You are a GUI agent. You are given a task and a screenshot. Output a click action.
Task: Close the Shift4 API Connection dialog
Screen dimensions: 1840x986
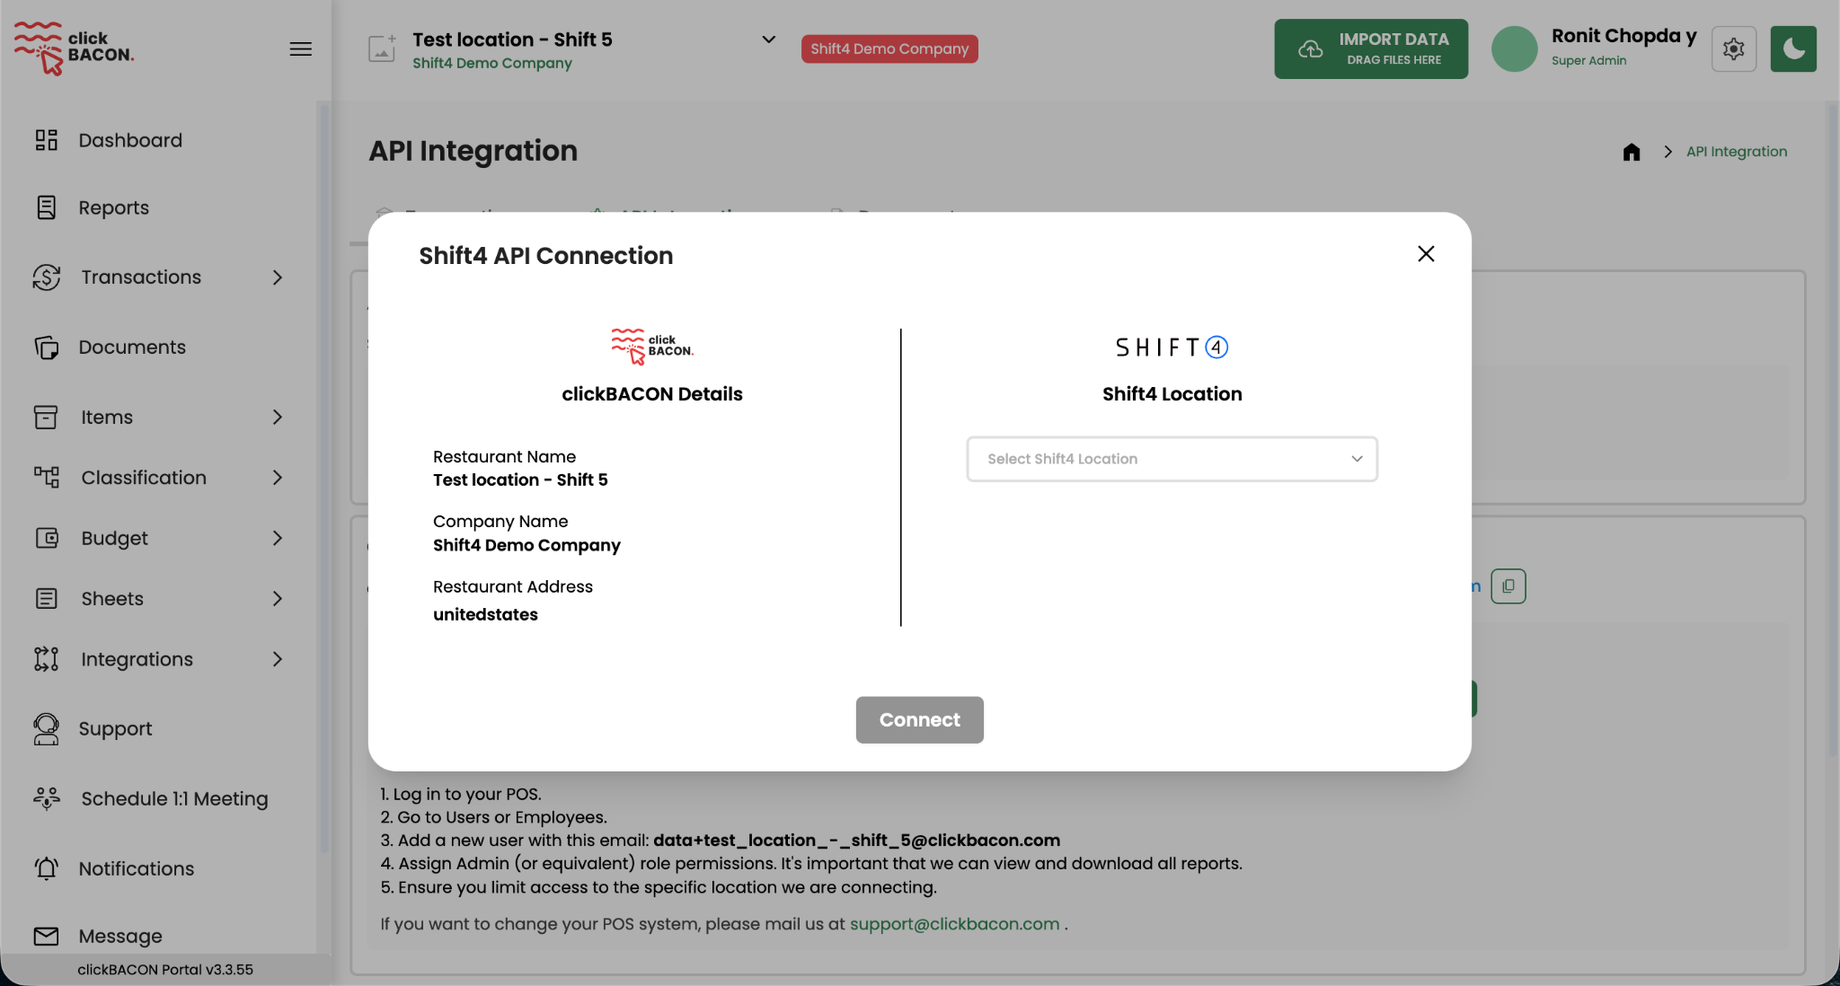click(1426, 254)
